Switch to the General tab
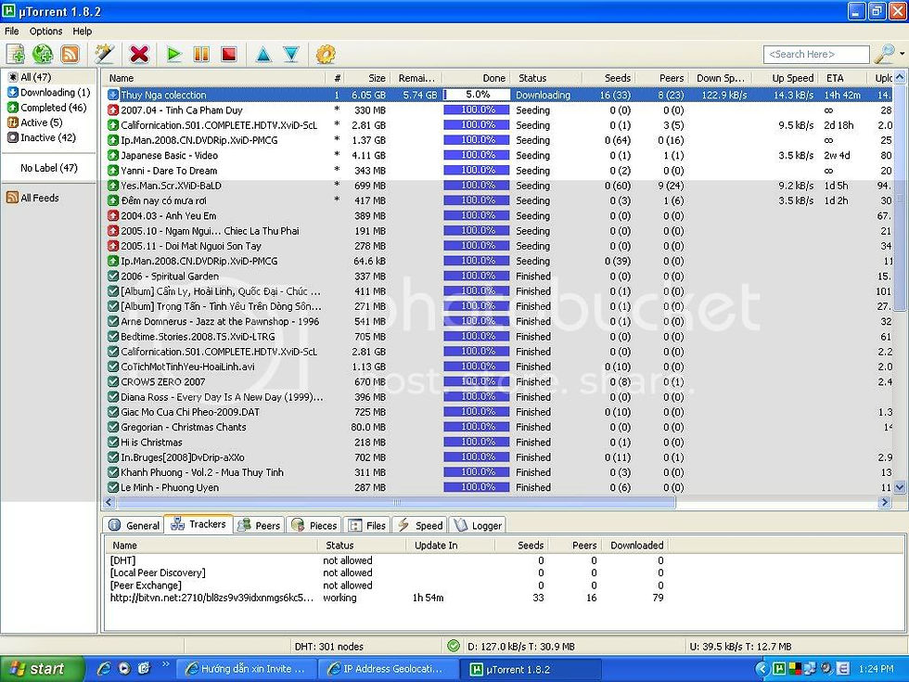The width and height of the screenshot is (909, 682). (x=134, y=525)
